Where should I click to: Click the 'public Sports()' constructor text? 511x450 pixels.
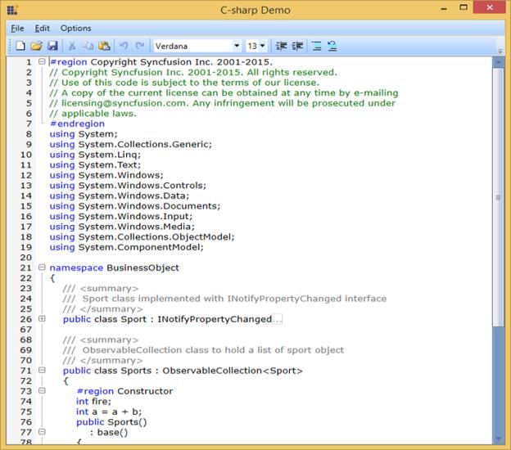111,422
